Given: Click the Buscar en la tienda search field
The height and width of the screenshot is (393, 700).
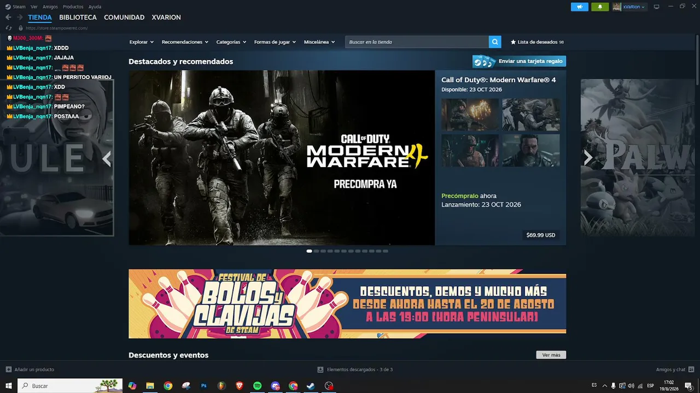Looking at the screenshot, I should (417, 42).
